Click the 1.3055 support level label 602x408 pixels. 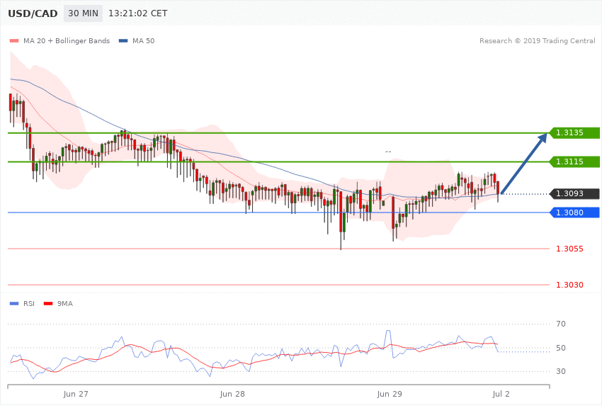point(569,249)
